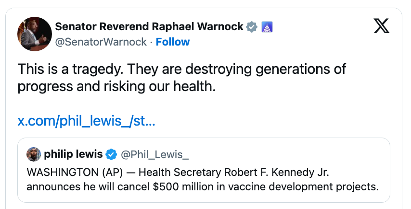Click the X logo in the corner
Image resolution: width=411 pixels, height=209 pixels.
click(382, 26)
